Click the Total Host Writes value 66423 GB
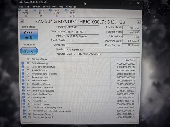The image size is (170, 127). click(x=131, y=32)
